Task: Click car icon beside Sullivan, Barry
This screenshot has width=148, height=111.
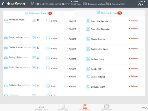Action: [6, 86]
